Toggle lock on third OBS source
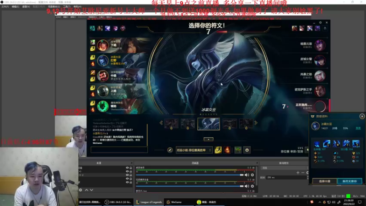This screenshot has height=206, width=366. coord(131,175)
